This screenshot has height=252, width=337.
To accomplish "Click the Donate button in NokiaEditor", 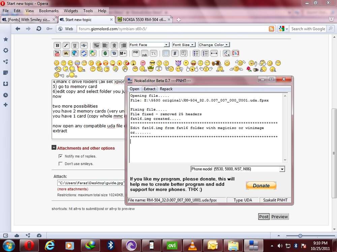I will coord(261,185).
